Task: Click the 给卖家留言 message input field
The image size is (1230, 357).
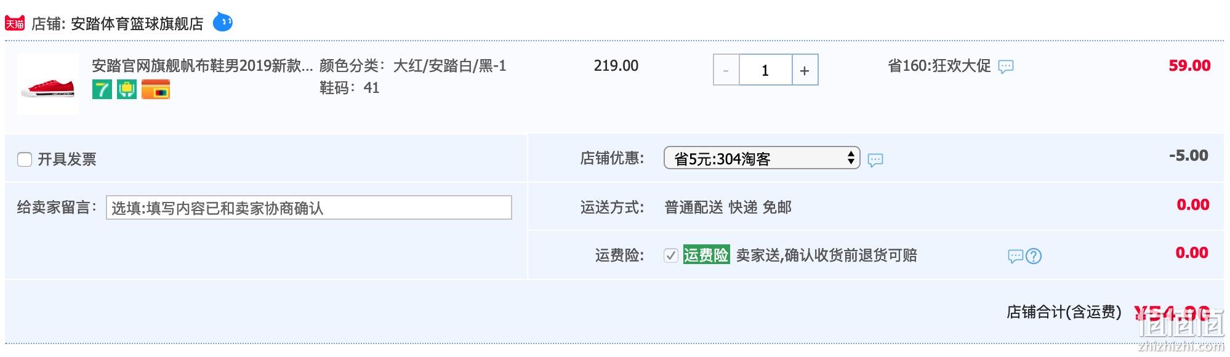Action: 309,207
